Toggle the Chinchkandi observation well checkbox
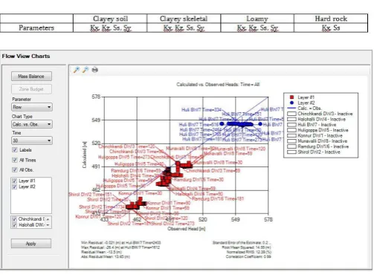The width and height of the screenshot is (374, 275). (x=14, y=219)
